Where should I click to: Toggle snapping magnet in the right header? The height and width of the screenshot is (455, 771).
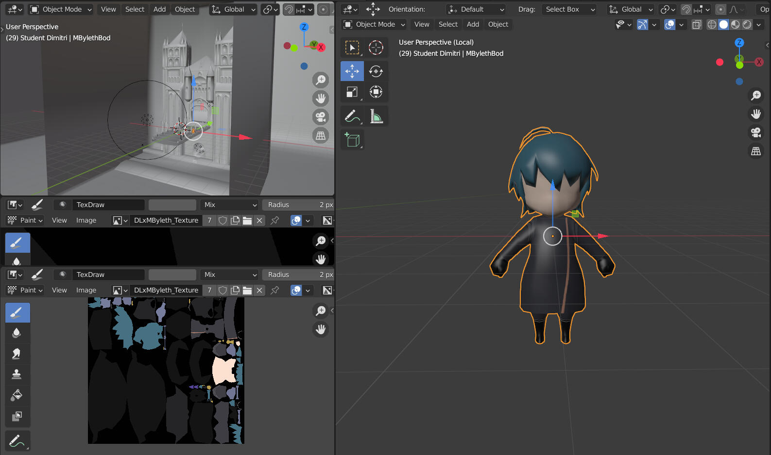[x=686, y=9]
